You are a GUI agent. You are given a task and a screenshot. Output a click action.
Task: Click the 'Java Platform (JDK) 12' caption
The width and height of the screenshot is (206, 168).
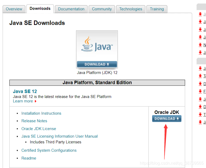(x=97, y=73)
